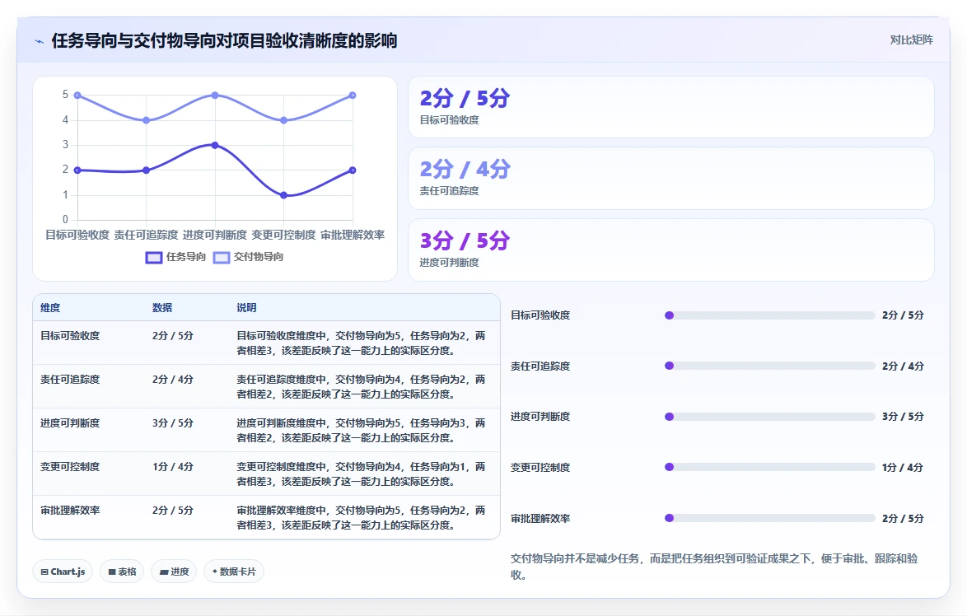Click the 责任可追踪度 2分 / 4分 data card
Image resolution: width=967 pixels, height=616 pixels.
pyautogui.click(x=671, y=178)
